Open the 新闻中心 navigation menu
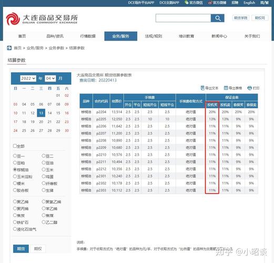This screenshot has height=263, width=274. (219, 36)
